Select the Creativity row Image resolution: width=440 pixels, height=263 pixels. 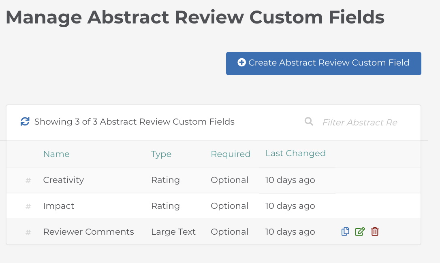[213, 180]
